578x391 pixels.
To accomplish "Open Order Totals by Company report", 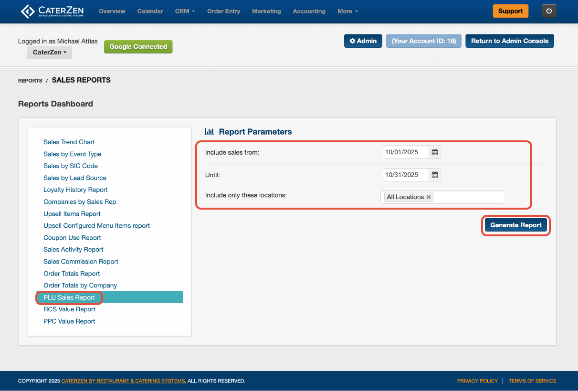I will click(x=80, y=285).
